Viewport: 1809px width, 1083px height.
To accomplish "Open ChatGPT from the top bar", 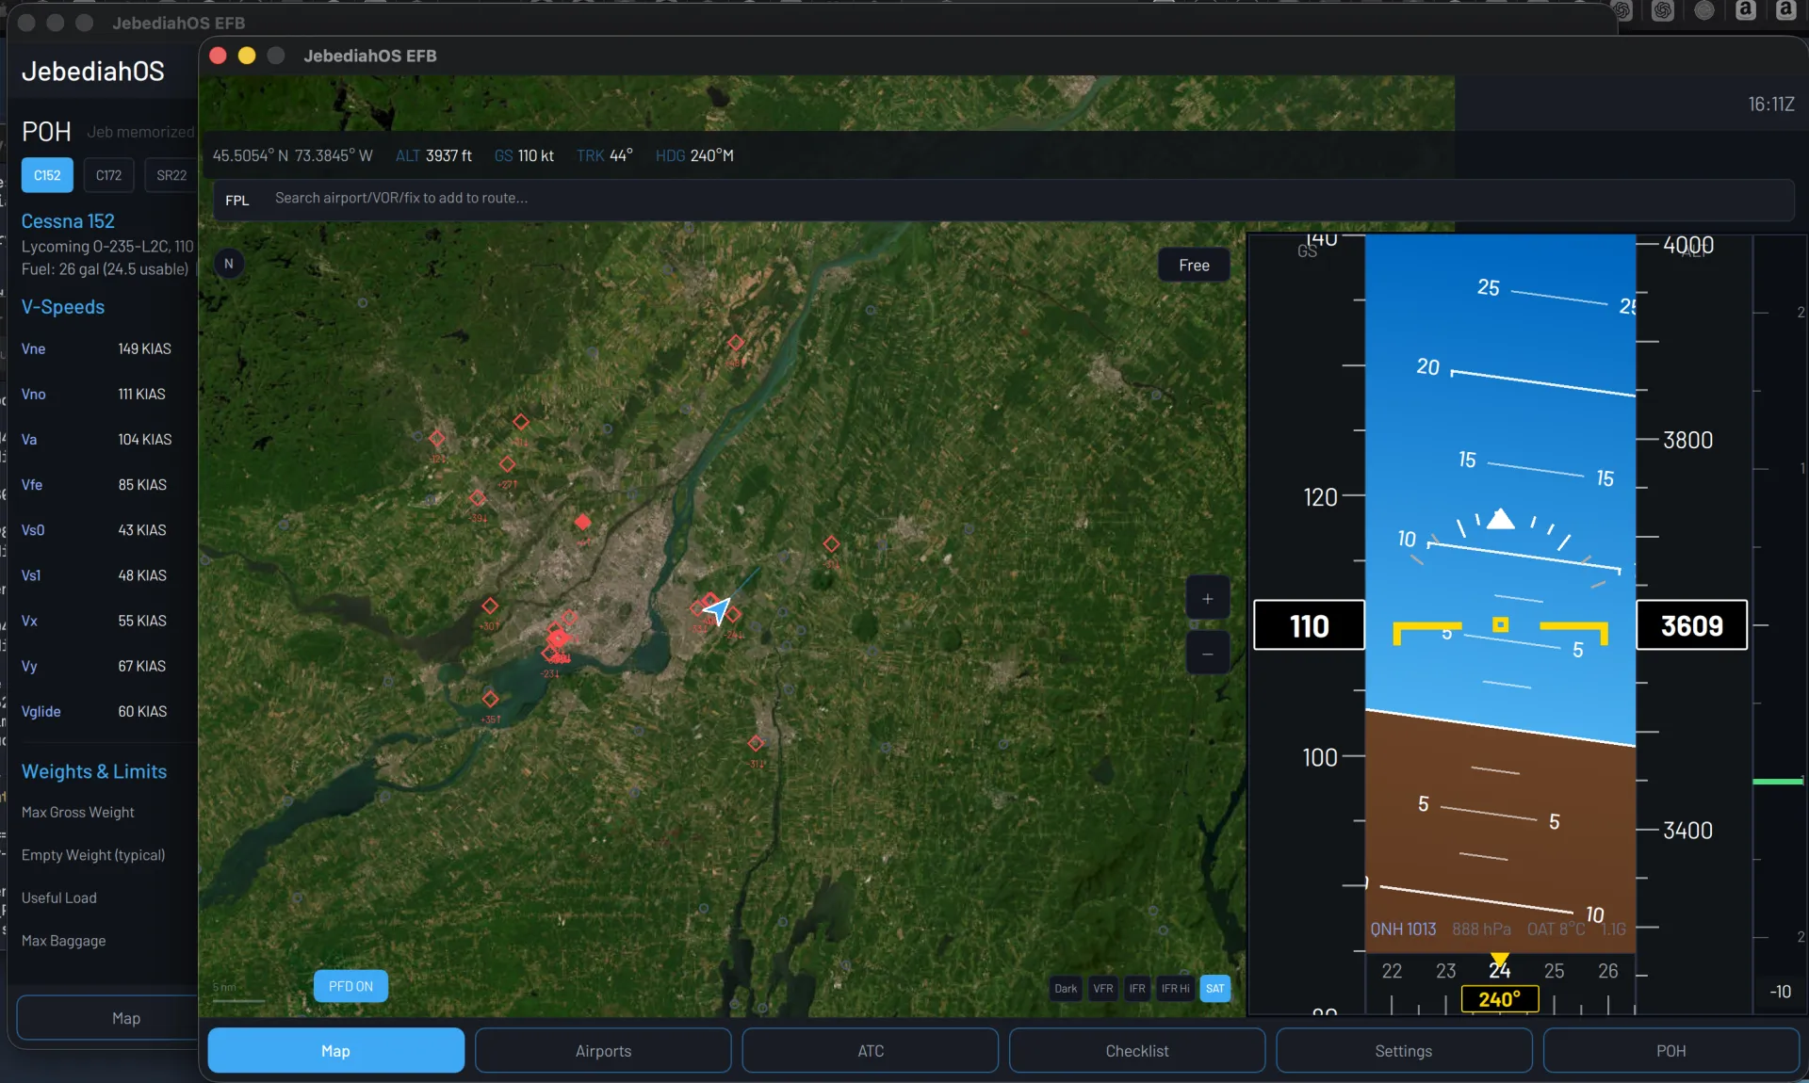I will (x=1623, y=12).
